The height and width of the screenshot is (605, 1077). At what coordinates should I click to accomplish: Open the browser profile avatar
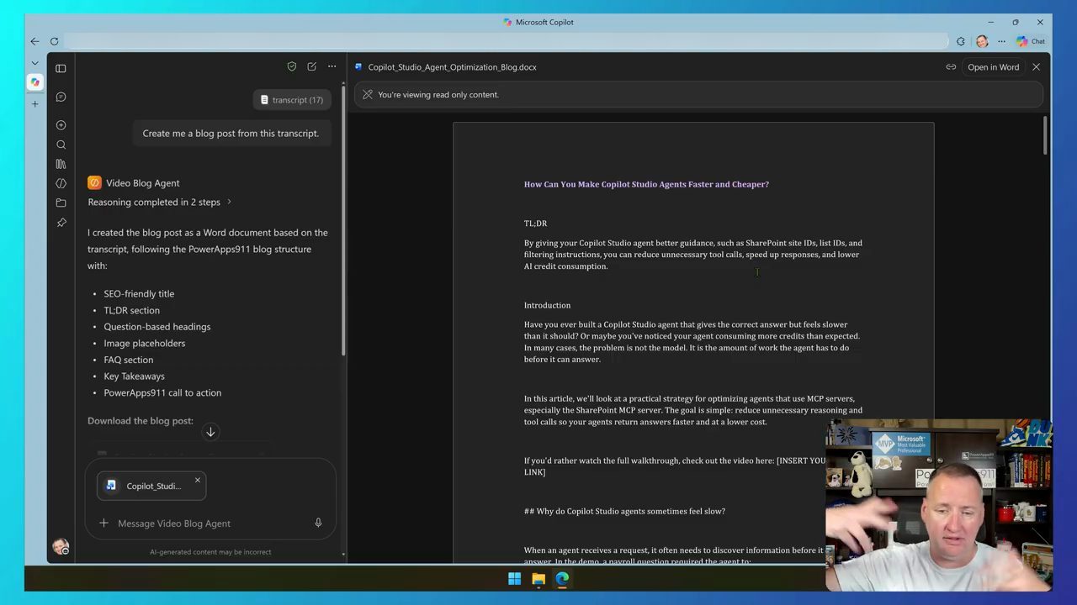tap(982, 41)
